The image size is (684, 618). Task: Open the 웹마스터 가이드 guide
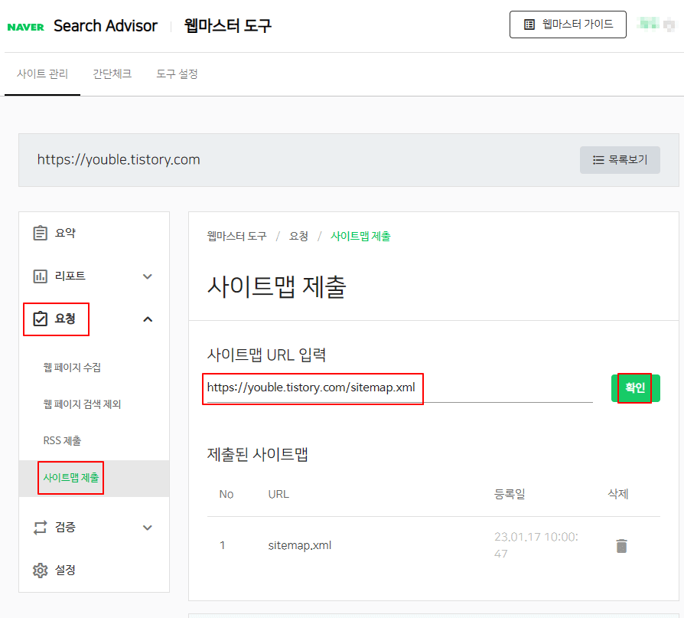(x=568, y=24)
